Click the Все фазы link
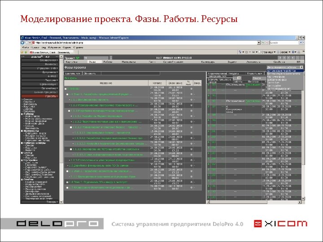This screenshot has height=242, width=323. [71, 78]
